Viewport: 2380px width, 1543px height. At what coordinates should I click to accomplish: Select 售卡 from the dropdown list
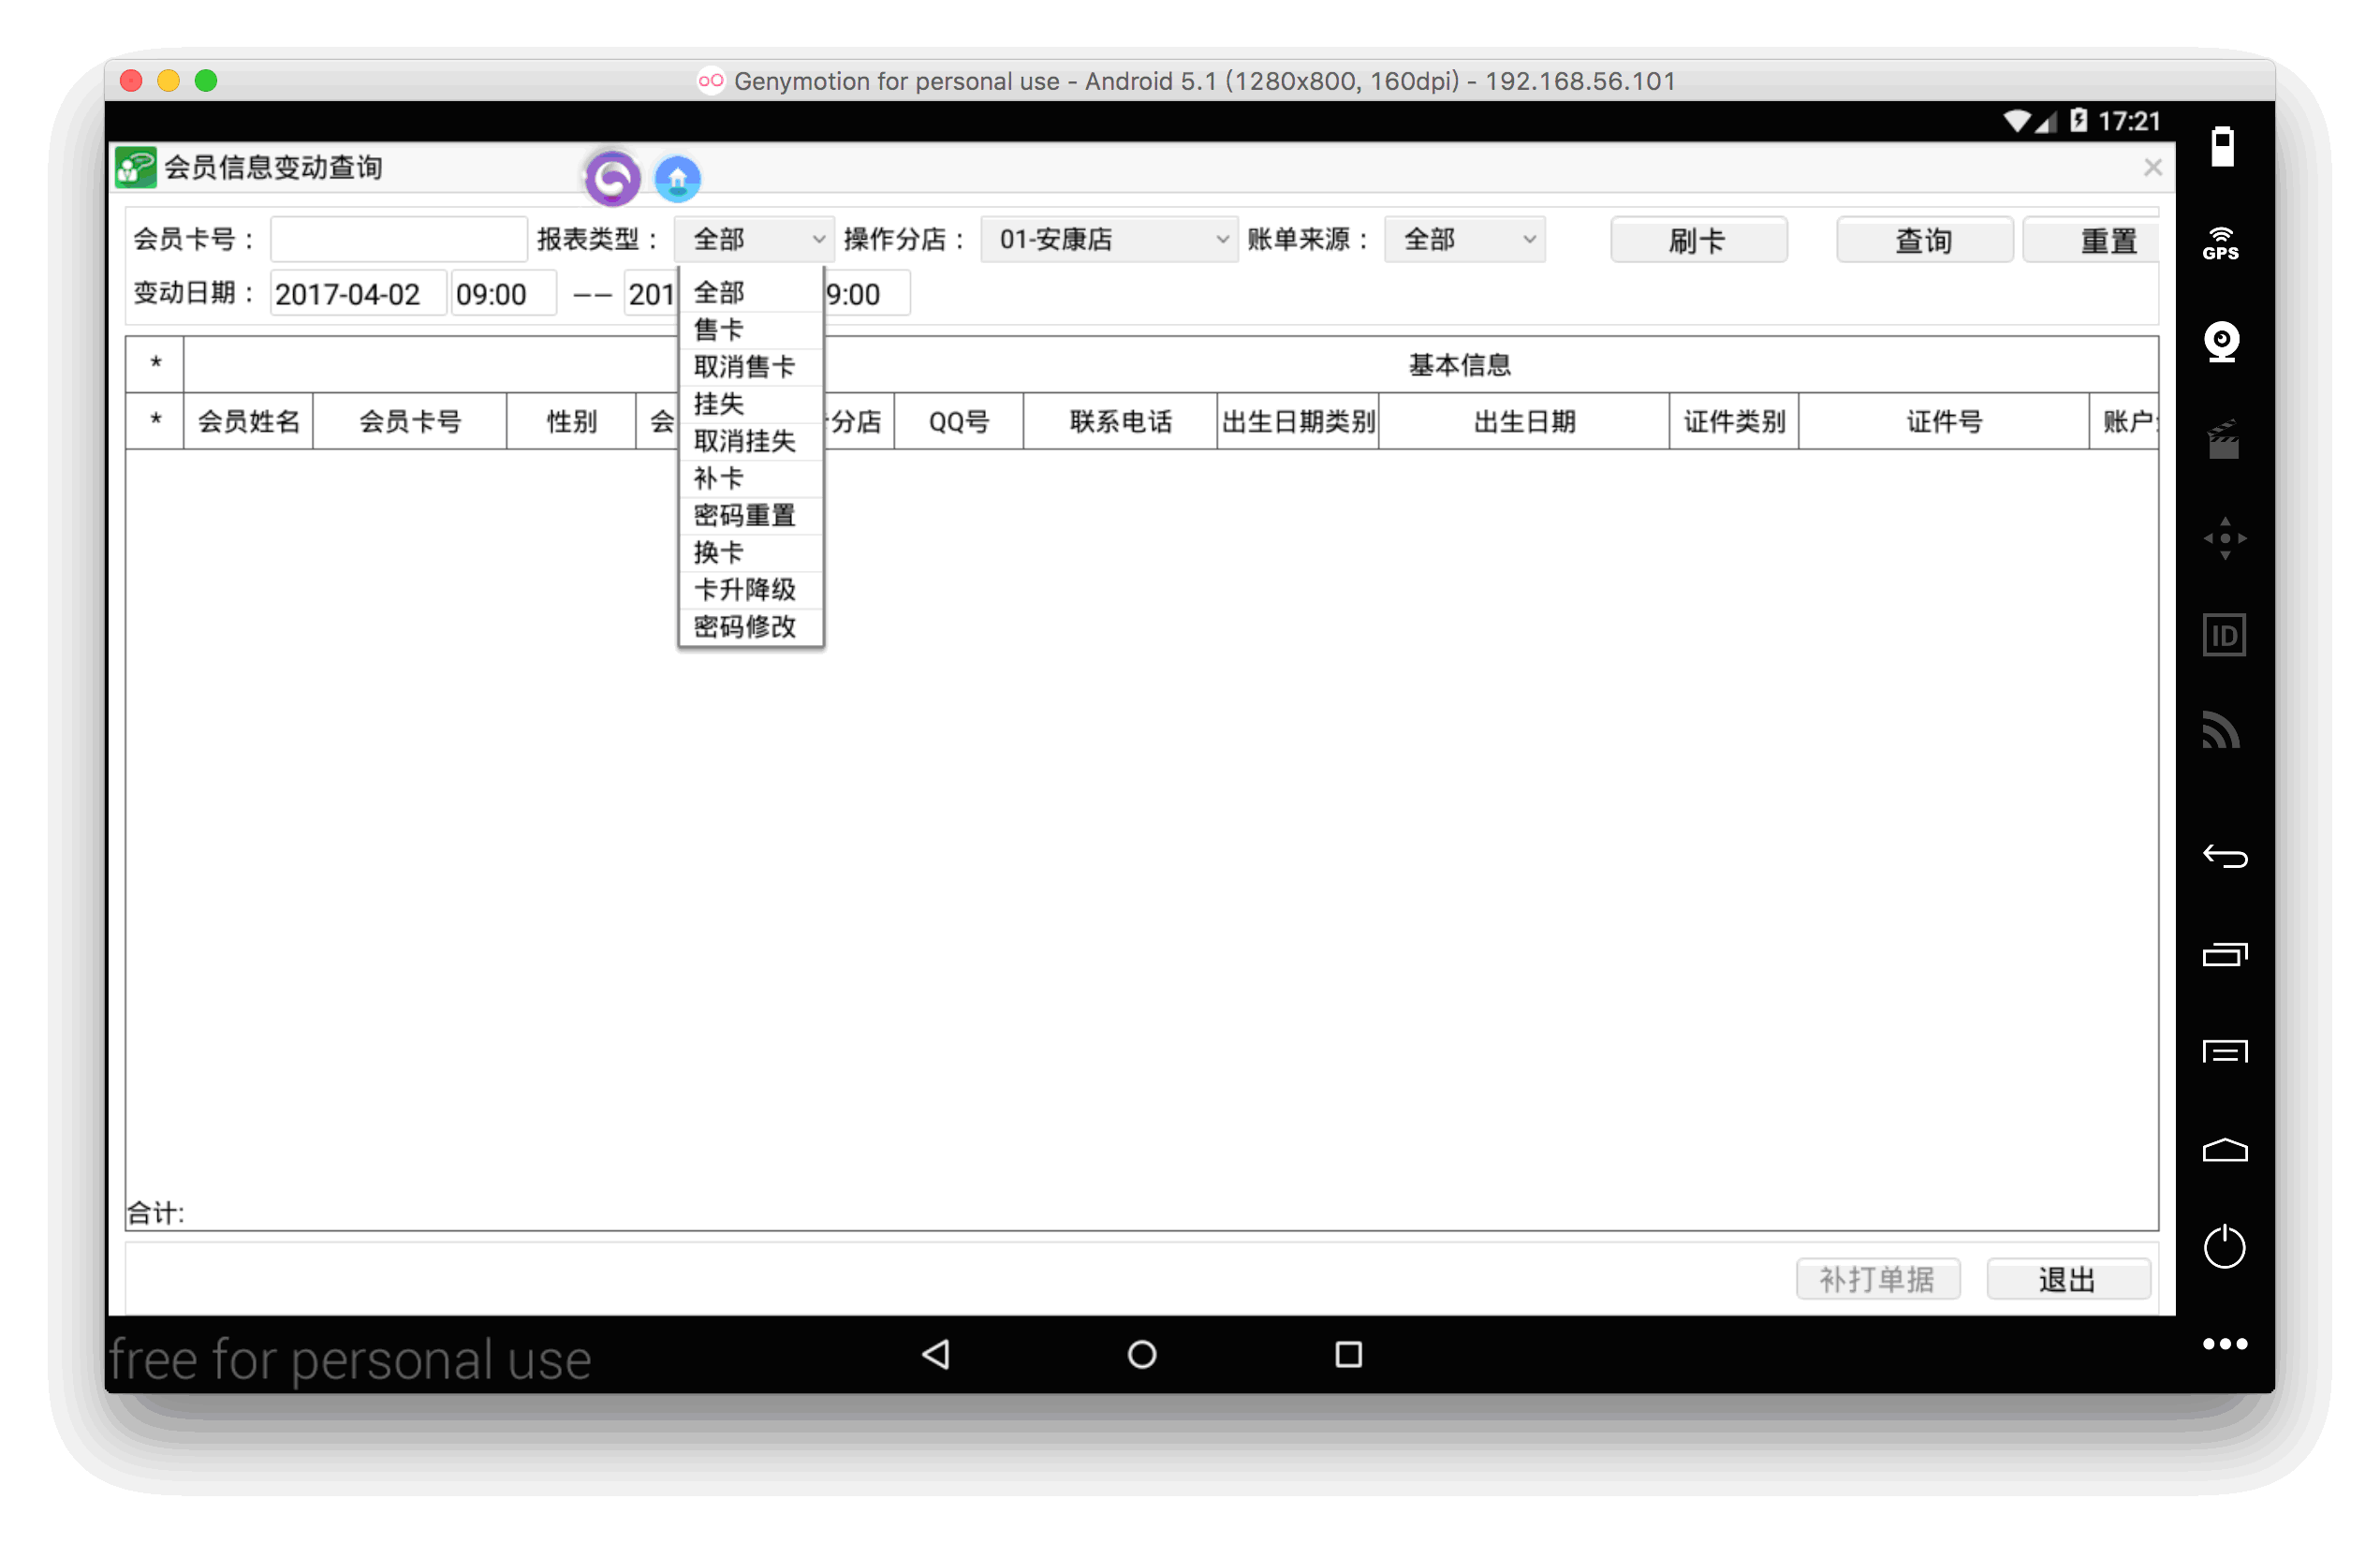750,330
